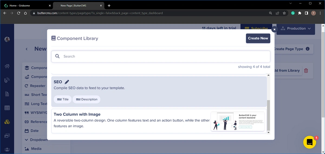Click the browser back arrow

5,13
